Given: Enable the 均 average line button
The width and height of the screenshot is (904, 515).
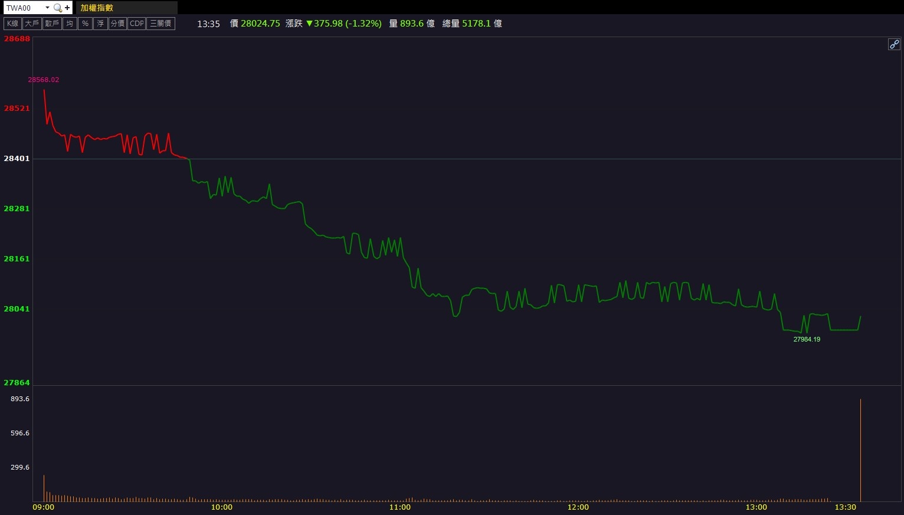Looking at the screenshot, I should (x=70, y=24).
